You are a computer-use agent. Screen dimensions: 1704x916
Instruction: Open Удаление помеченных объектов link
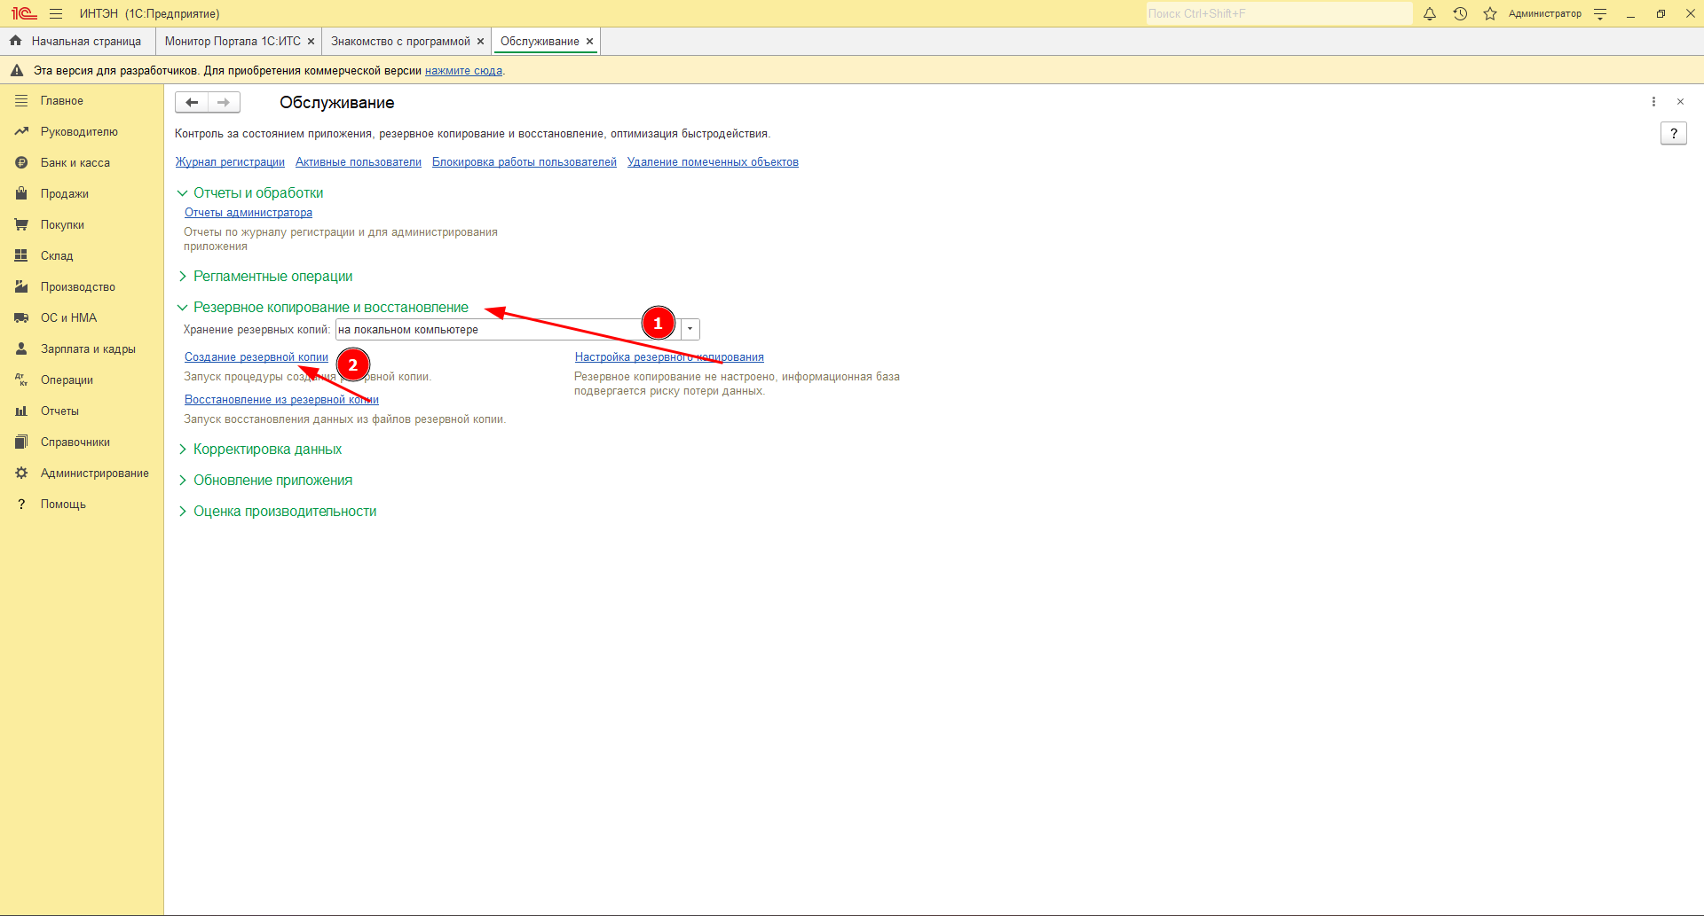[713, 162]
